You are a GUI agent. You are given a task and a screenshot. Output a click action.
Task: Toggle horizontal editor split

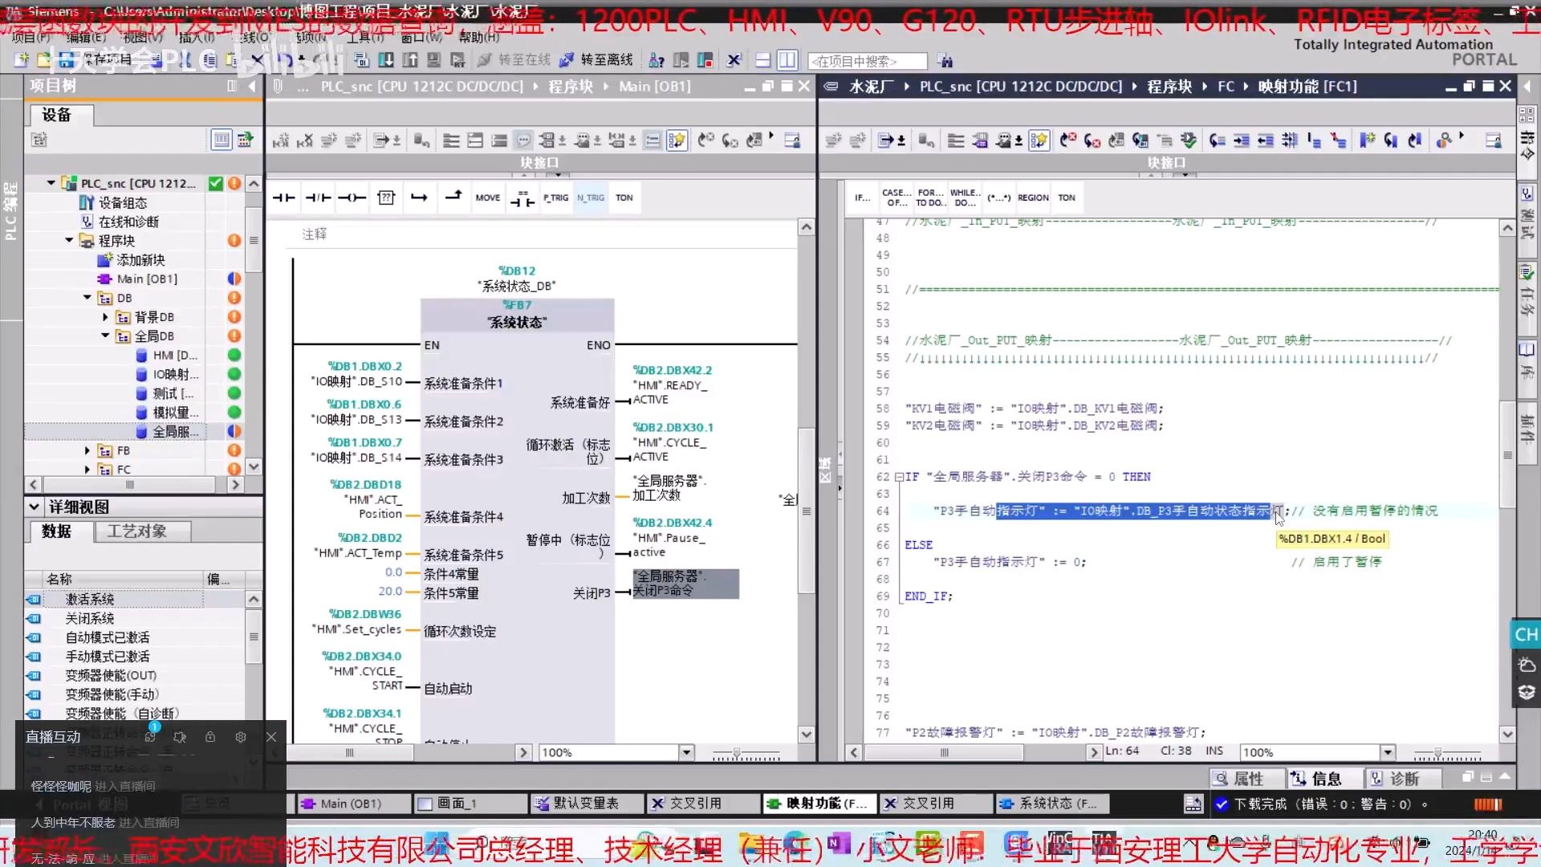point(763,60)
